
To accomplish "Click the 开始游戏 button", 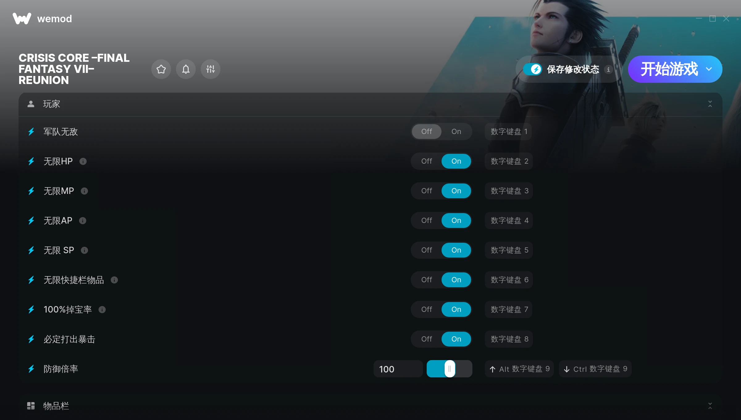I will [x=669, y=69].
